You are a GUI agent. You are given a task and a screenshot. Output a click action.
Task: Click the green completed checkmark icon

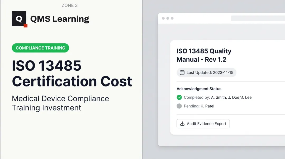pyautogui.click(x=179, y=97)
